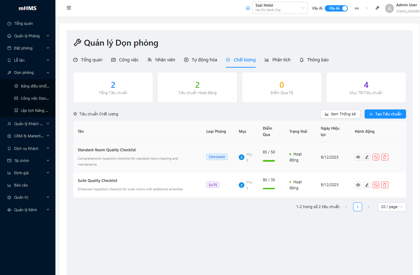View the Standard Room checklist via eye icon
Viewport: 420px width, 275px height.
358,157
